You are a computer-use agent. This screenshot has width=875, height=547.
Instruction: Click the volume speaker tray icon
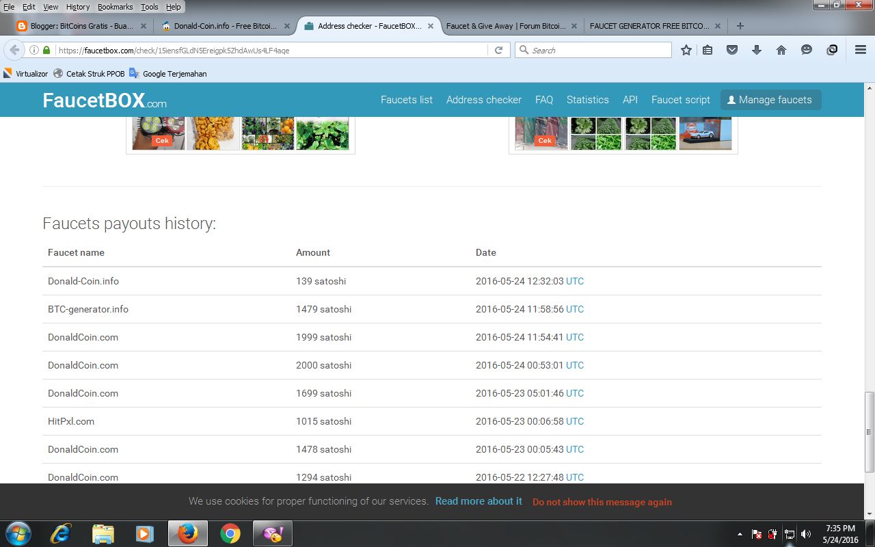click(806, 534)
